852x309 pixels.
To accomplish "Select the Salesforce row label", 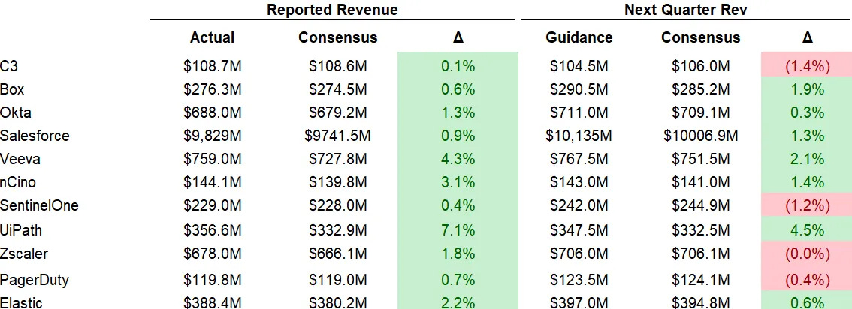I will [35, 135].
